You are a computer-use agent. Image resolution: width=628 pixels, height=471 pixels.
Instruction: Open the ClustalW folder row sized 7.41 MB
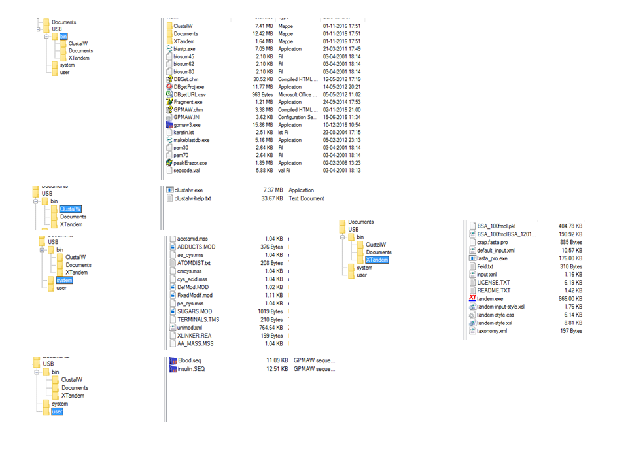(264, 26)
